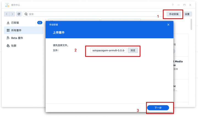Click the 套件中心 window title text
The width and height of the screenshot is (198, 117).
15,5
